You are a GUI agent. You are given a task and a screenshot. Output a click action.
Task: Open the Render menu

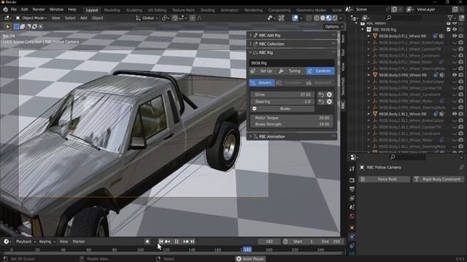pyautogui.click(x=39, y=9)
